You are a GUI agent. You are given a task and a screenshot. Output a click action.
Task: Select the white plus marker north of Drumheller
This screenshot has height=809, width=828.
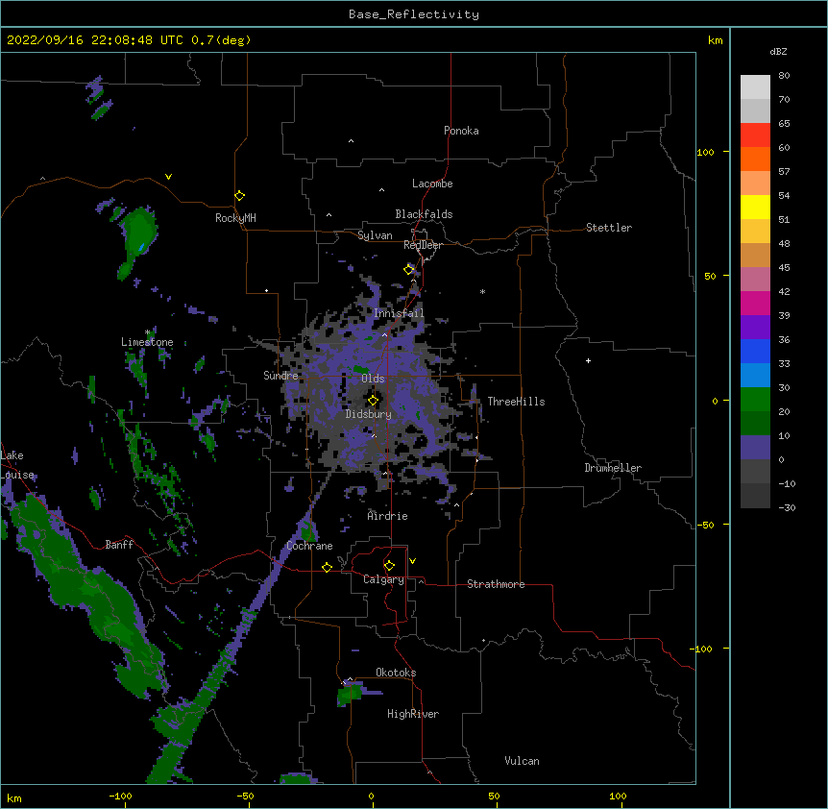(588, 360)
